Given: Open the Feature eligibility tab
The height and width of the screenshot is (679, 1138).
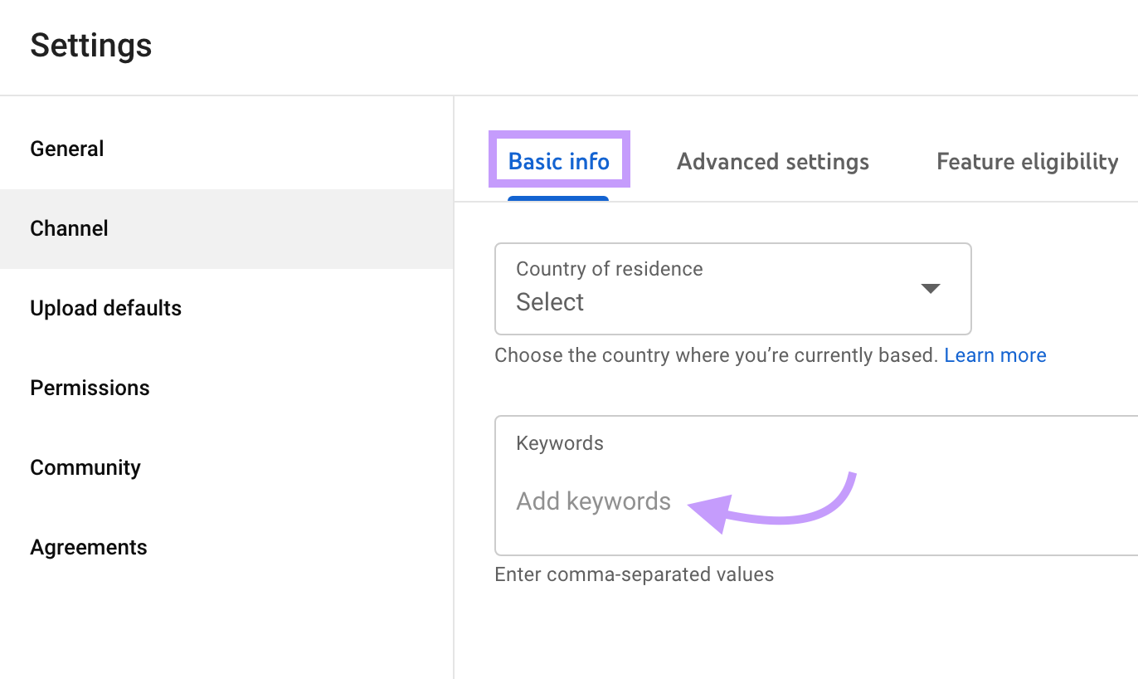Looking at the screenshot, I should [x=1026, y=162].
